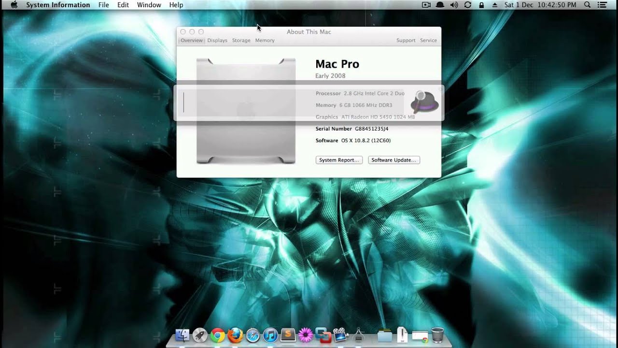Screen dimensions: 618x348
Task: Click the date and time in menu bar
Action: (x=540, y=5)
